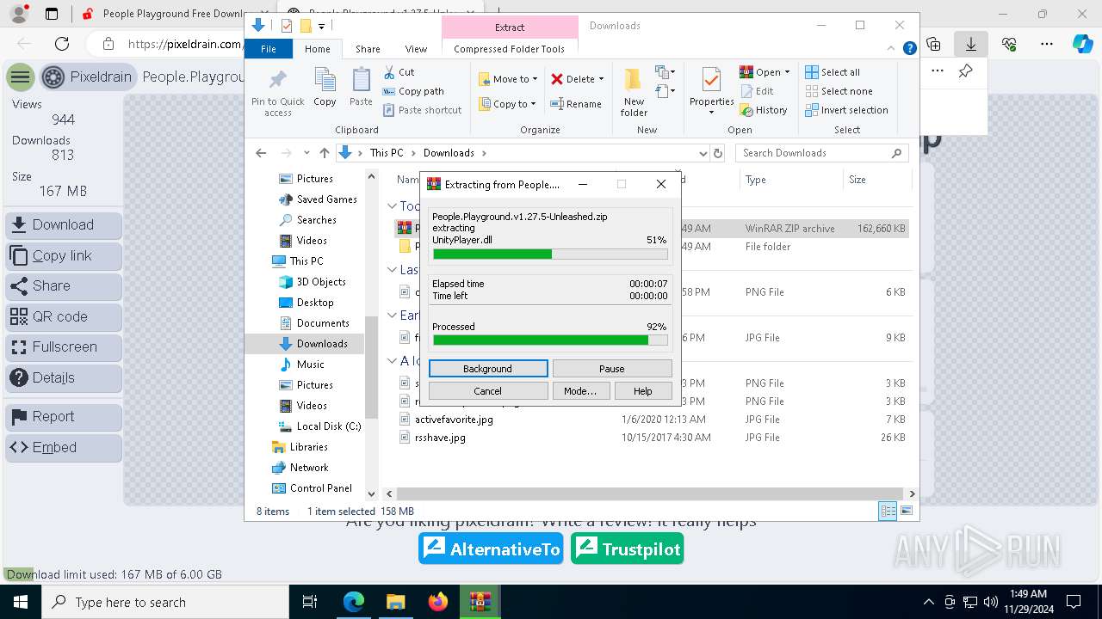
Task: Click Pin to Quick access icon
Action: [x=277, y=93]
